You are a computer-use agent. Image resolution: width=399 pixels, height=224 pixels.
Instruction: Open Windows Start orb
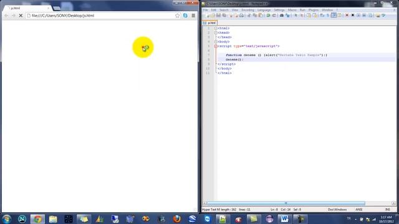(x=7, y=218)
